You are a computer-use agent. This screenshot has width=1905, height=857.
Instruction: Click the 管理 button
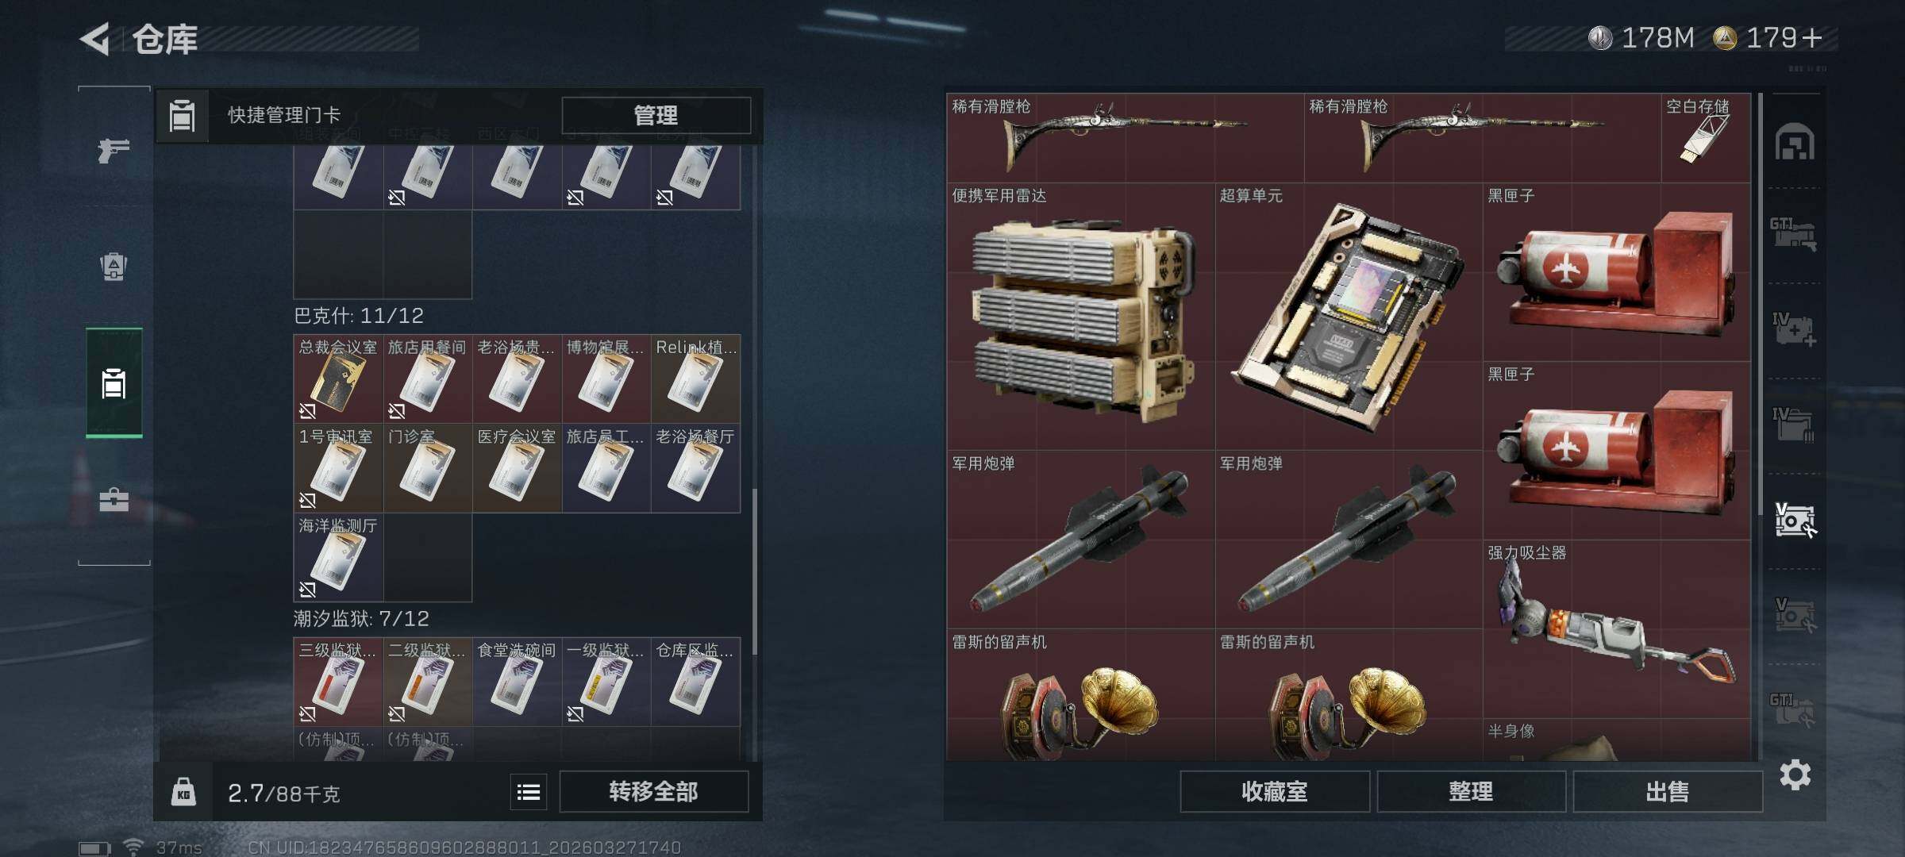pos(656,116)
